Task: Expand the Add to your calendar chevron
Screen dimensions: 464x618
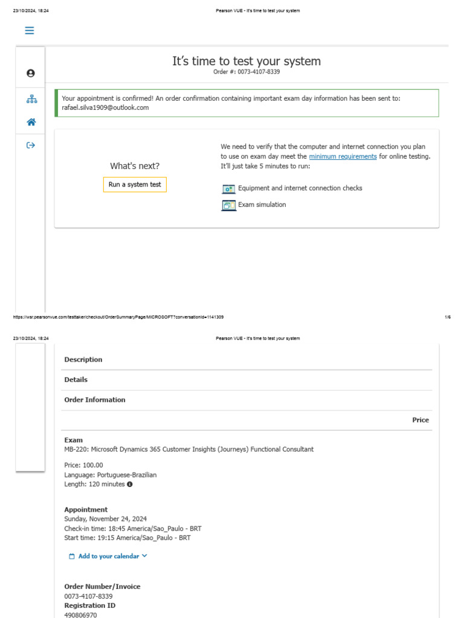Action: 144,556
